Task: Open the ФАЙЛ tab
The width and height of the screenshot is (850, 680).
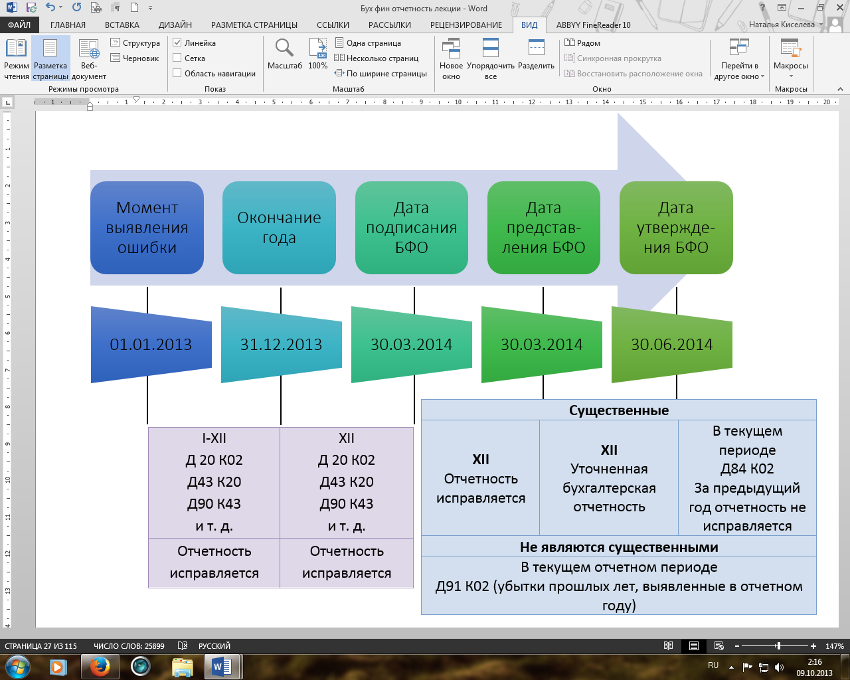Action: tap(19, 25)
